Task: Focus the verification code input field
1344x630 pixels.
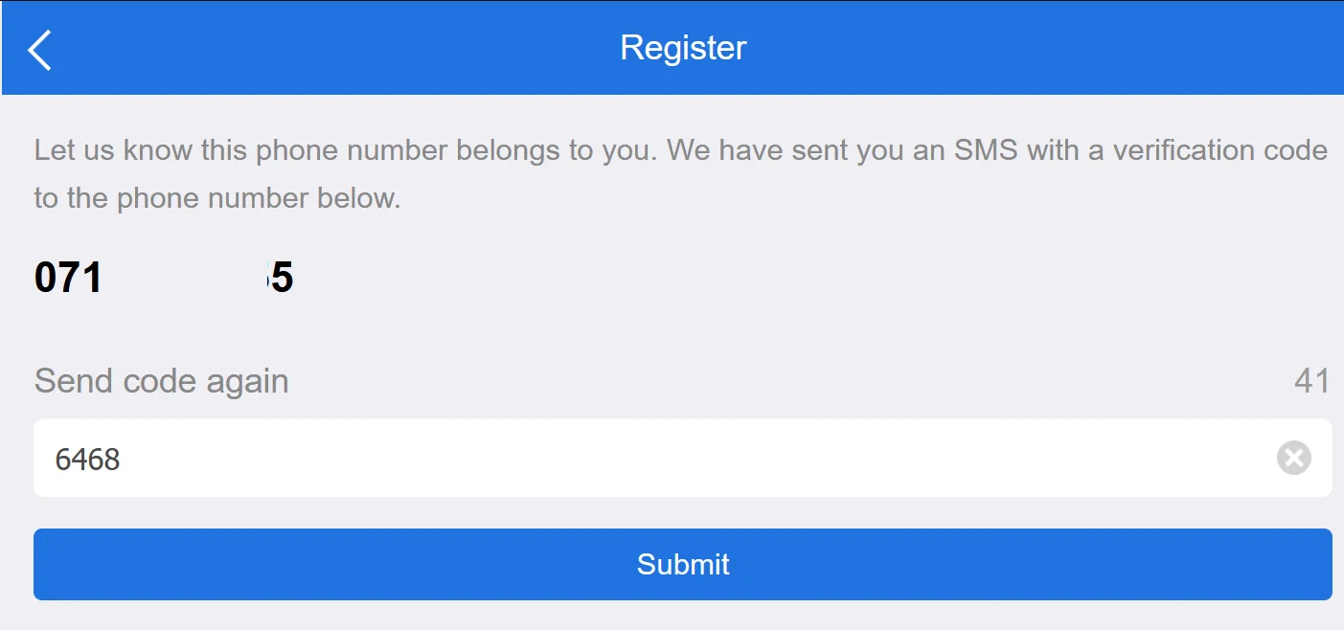Action: tap(683, 458)
